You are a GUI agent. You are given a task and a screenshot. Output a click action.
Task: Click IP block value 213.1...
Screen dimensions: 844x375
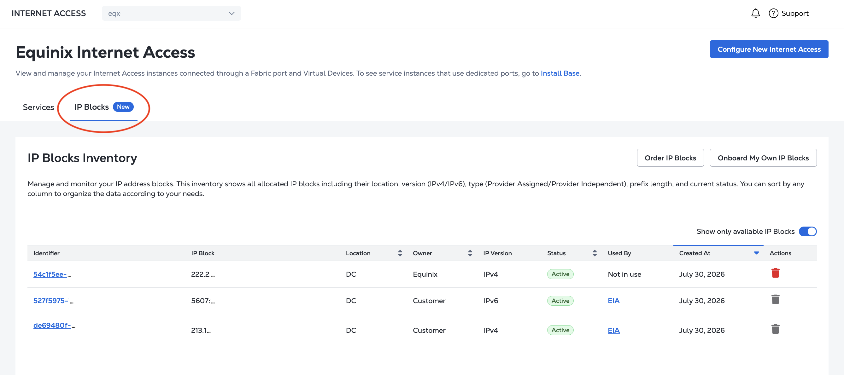coord(201,330)
